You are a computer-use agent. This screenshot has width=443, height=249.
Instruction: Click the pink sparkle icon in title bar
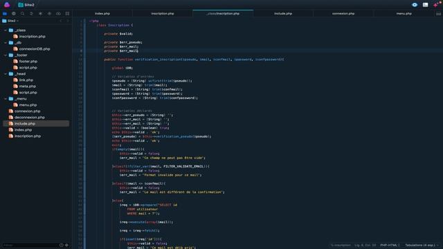436,5
